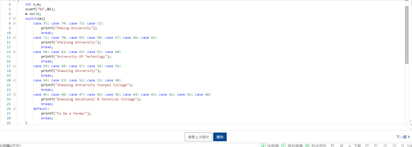Click the 查看上次提交 button
412x147 pixels.
(x=199, y=137)
